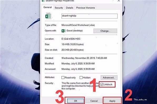Select the Microsoft Excel Worksheet (.xlsx) text
This screenshot has width=157, height=104.
pos(78,25)
